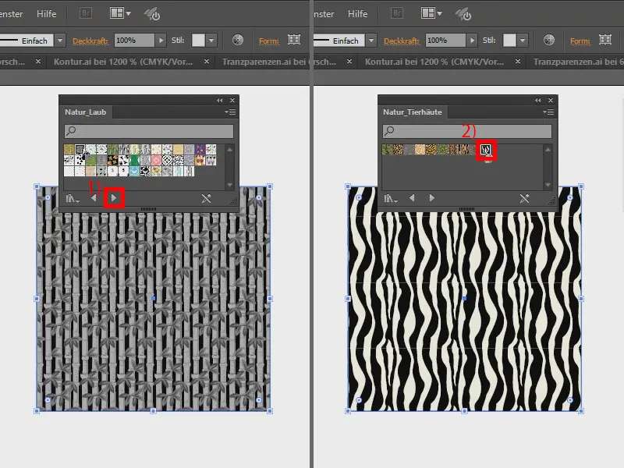Click the None swatch icon in Natur_Laub panel
The height and width of the screenshot is (468, 624).
206,198
